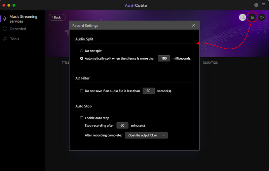Click the AudiCable logo title

coord(136,5)
